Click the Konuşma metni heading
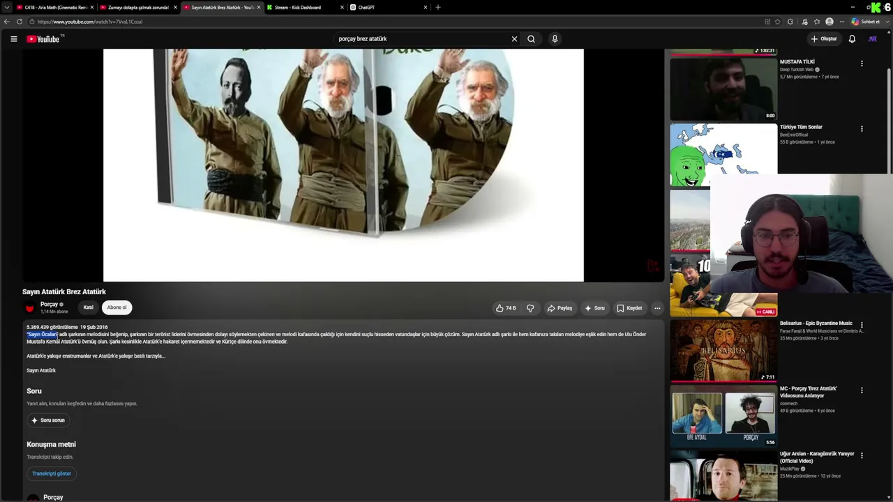This screenshot has height=502, width=893. (51, 444)
